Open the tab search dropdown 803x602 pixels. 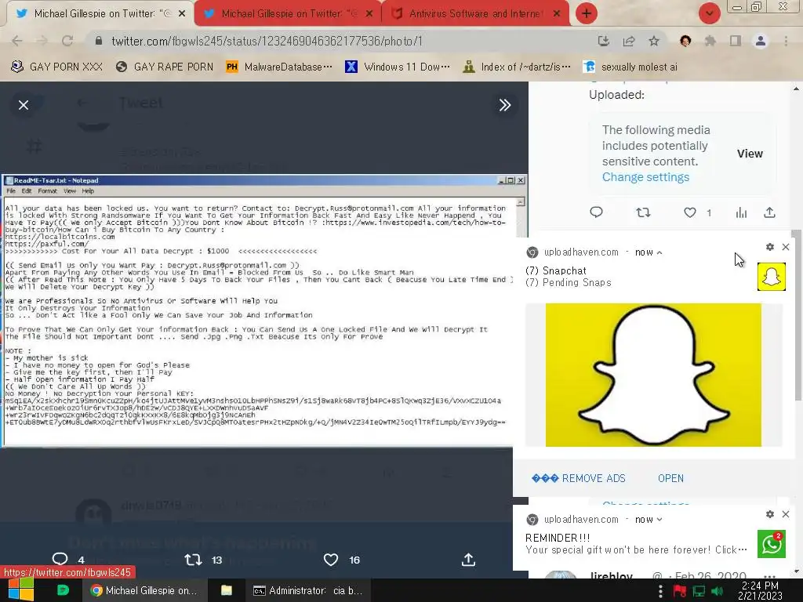coord(709,13)
